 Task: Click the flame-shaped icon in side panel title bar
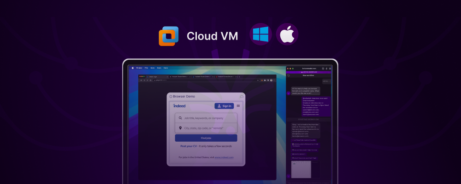(x=326, y=69)
